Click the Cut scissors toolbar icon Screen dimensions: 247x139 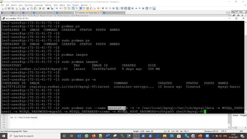click(28, 8)
